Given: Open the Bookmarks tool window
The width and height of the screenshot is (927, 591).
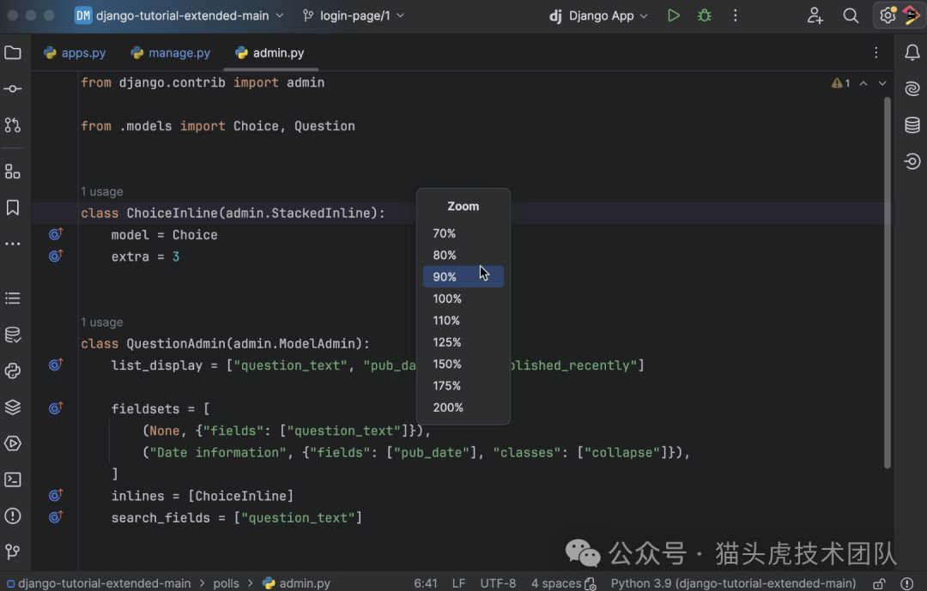Looking at the screenshot, I should pos(13,208).
